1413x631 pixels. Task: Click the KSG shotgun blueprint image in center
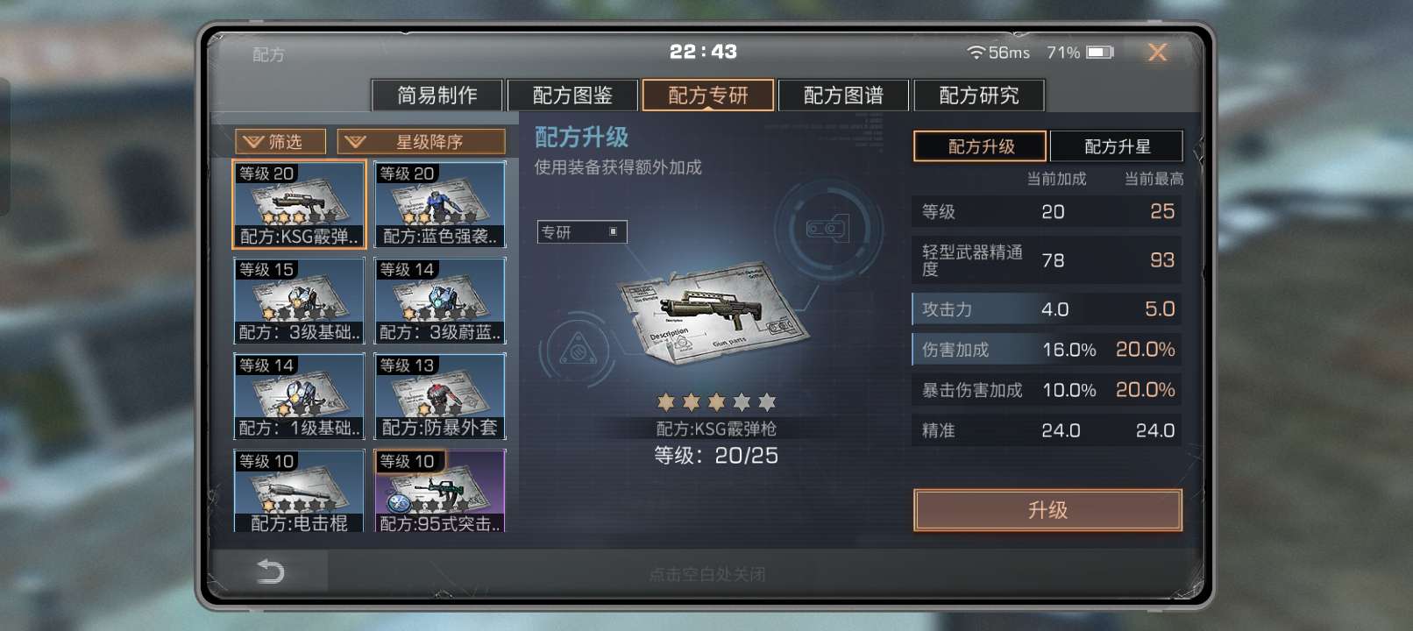tap(712, 313)
